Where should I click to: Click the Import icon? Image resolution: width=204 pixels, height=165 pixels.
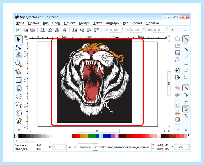pos(177,70)
